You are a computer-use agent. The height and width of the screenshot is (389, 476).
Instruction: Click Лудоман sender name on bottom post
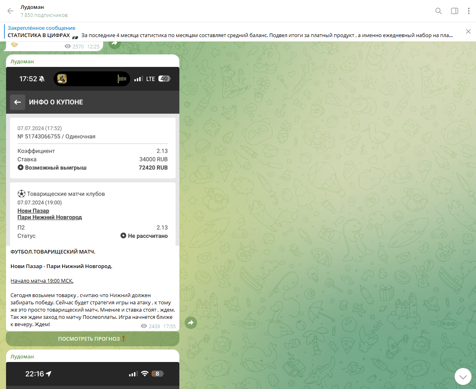(x=22, y=357)
